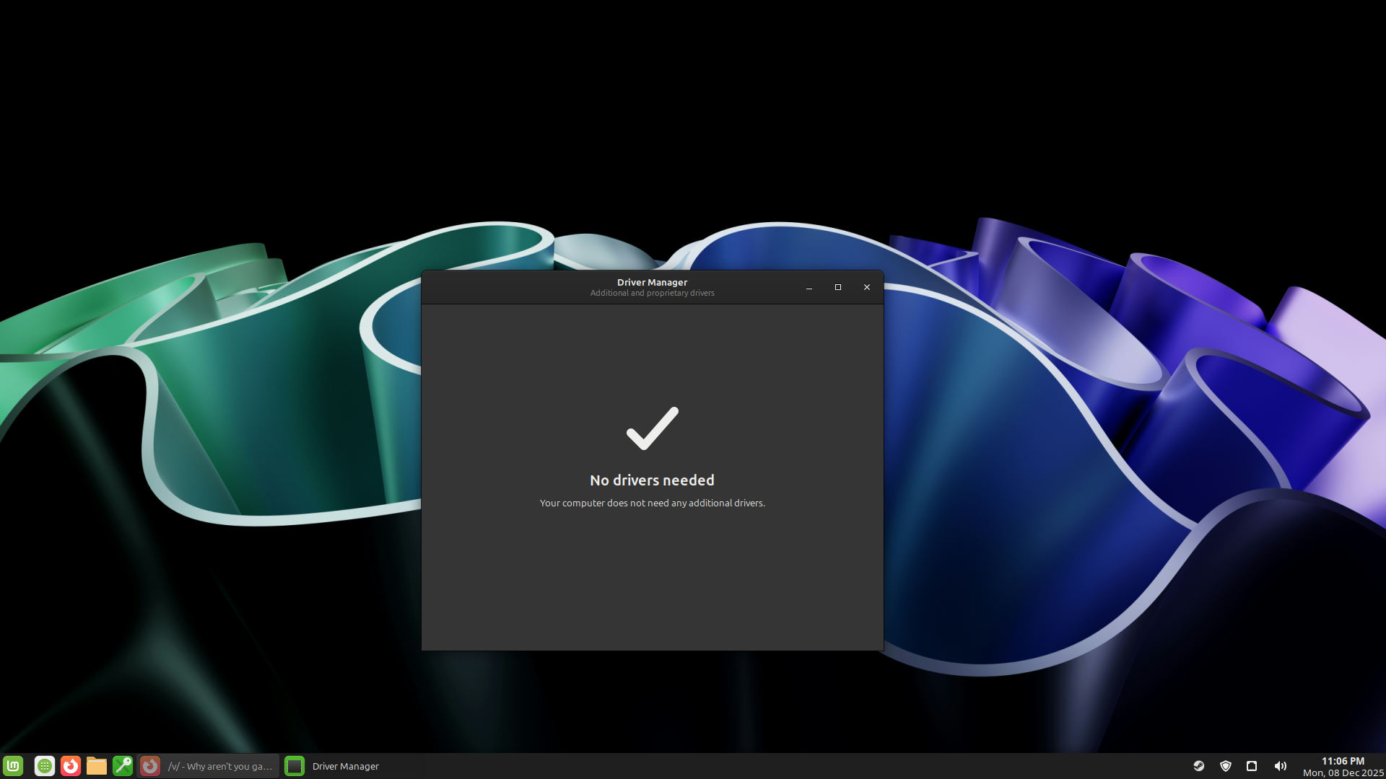This screenshot has width=1386, height=779.
Task: Close the Driver Manager window
Action: pyautogui.click(x=867, y=287)
